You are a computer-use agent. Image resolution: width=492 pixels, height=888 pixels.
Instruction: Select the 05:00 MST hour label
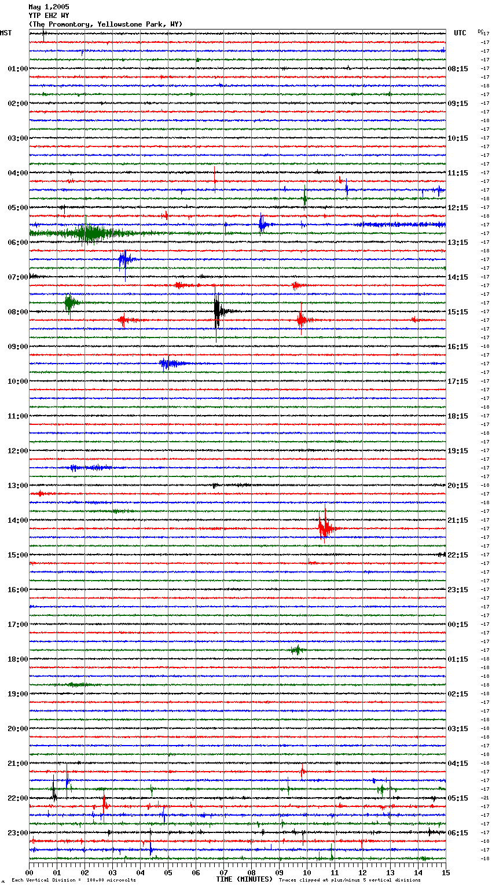pos(18,208)
